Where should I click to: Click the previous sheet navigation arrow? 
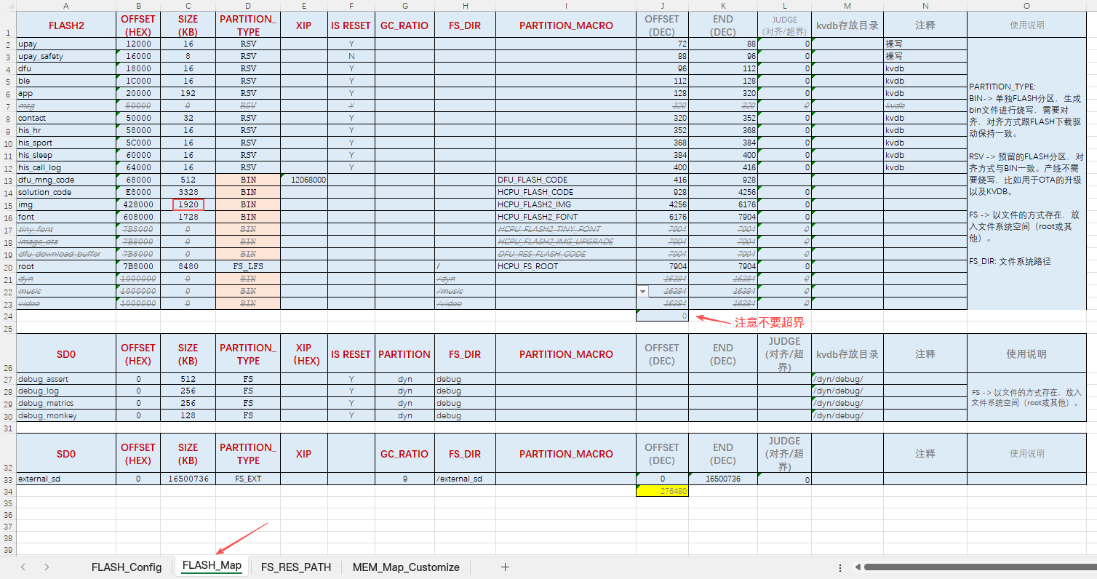tap(23, 567)
